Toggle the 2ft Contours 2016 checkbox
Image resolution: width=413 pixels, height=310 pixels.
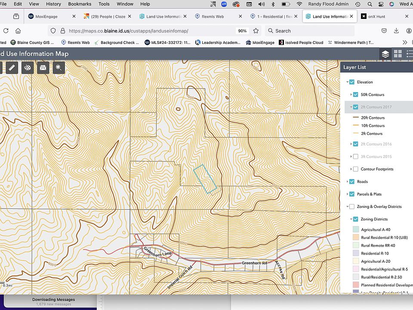[x=356, y=144]
